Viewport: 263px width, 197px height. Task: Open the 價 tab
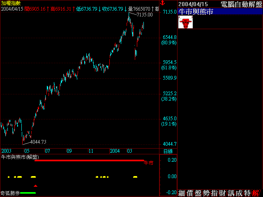[x=190, y=193]
